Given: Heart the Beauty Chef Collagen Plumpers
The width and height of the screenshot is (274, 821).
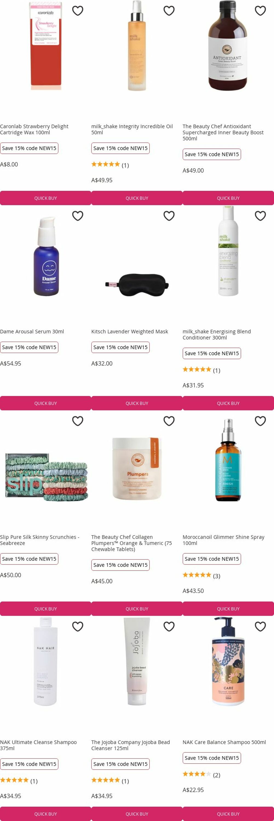Looking at the screenshot, I should pyautogui.click(x=169, y=421).
